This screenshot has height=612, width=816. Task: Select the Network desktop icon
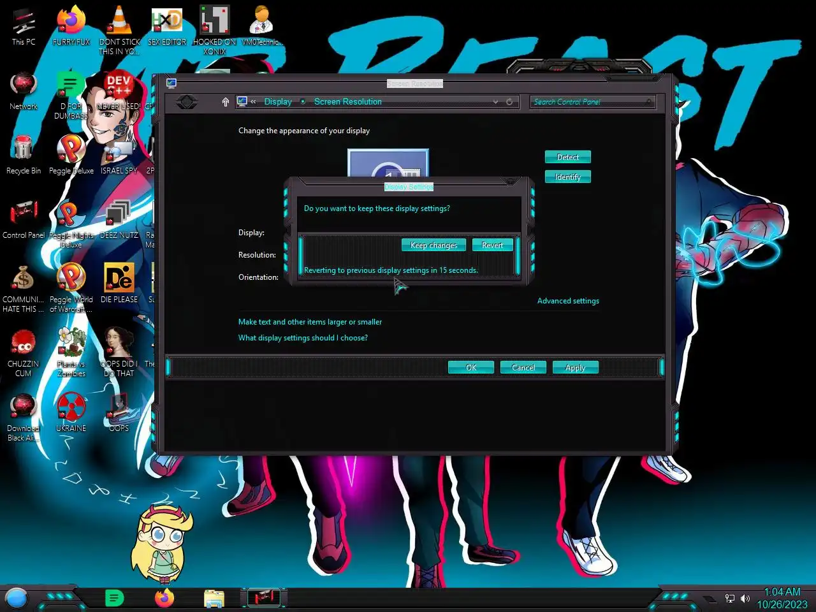[24, 92]
